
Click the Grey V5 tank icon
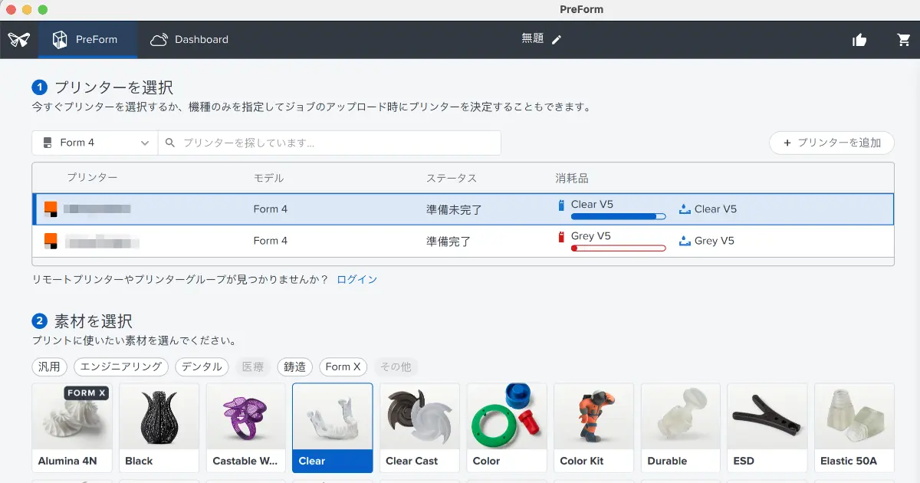[x=685, y=241]
